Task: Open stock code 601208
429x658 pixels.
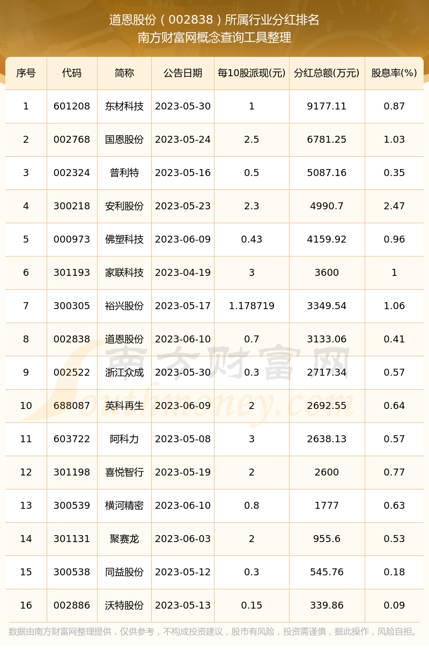Action: coord(72,106)
